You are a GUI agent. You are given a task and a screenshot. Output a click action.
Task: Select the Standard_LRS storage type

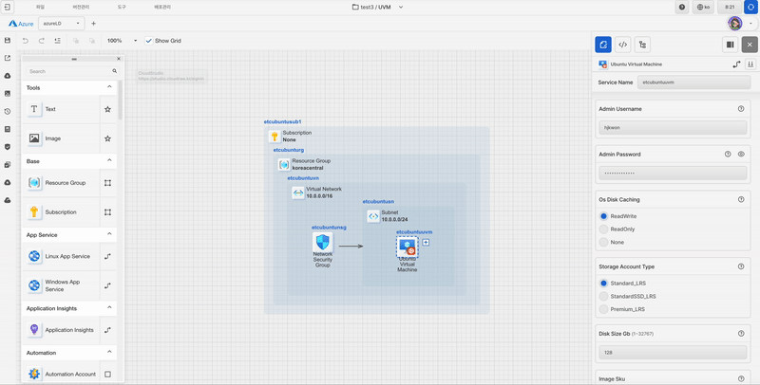point(603,284)
